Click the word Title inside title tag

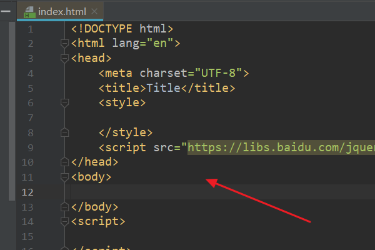[x=163, y=87]
